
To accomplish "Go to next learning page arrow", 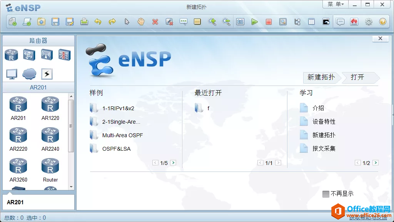I will coord(376,163).
